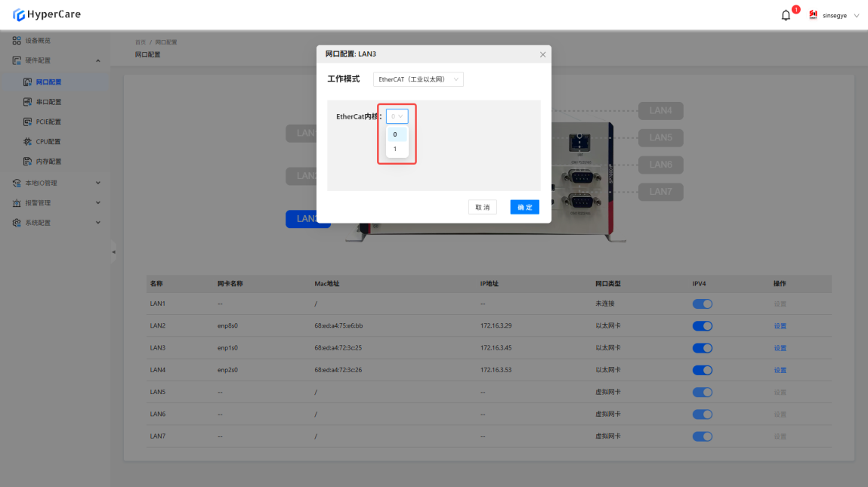Click MAC address 68:ed:a4:72:3c:25

pos(338,347)
